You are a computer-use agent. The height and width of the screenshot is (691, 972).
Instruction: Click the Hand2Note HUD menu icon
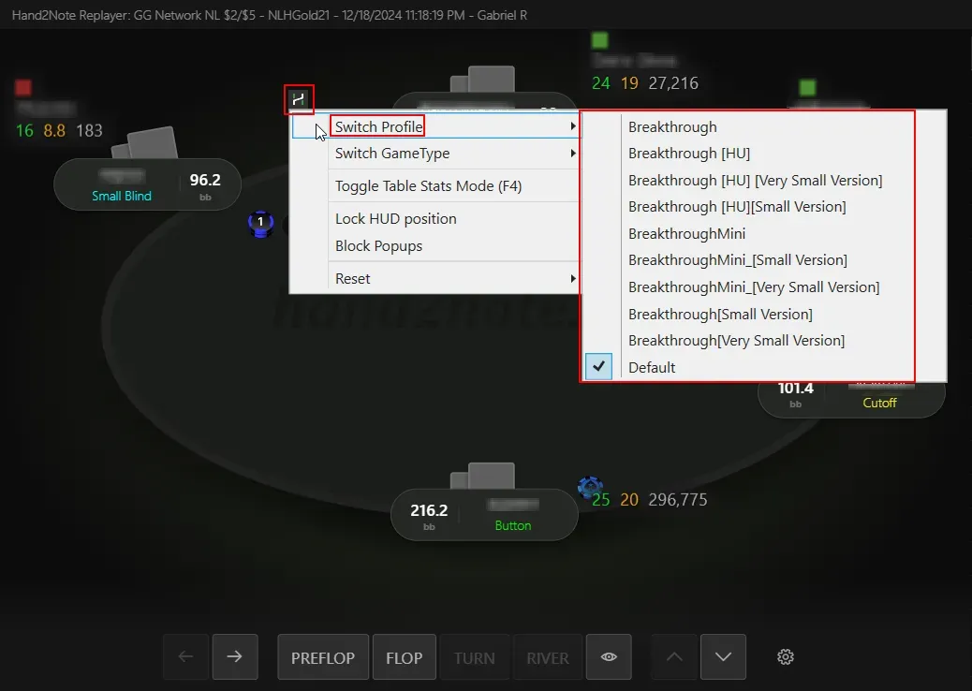(x=299, y=98)
